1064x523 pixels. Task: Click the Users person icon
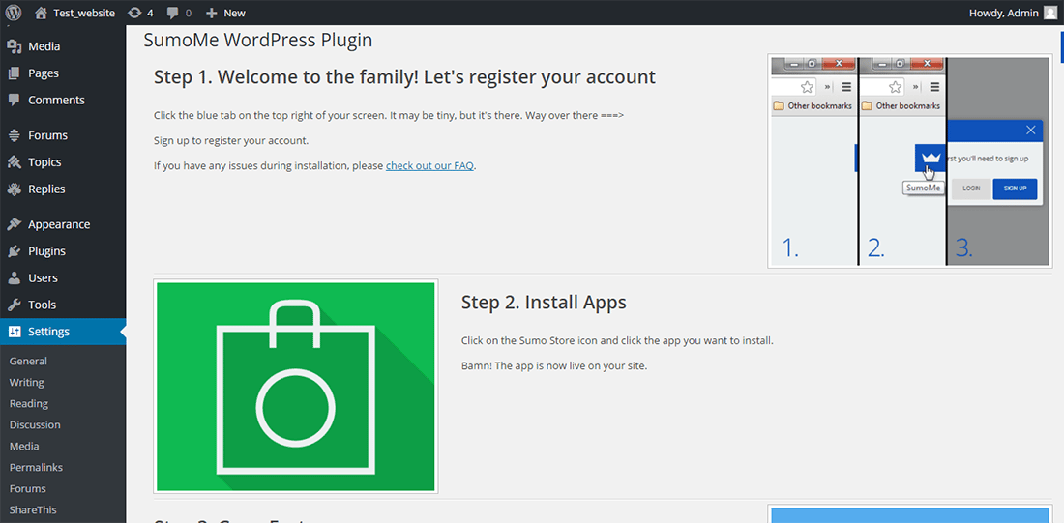click(15, 277)
